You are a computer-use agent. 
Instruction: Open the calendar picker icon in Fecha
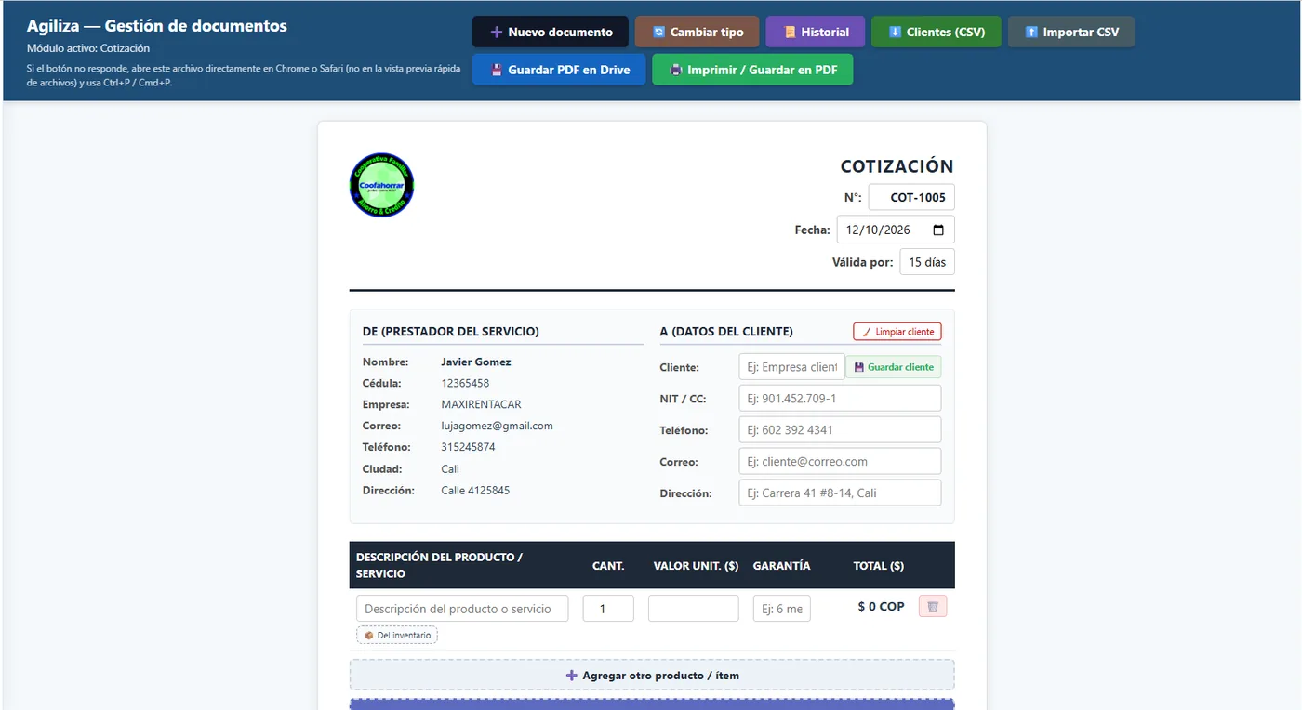click(x=937, y=230)
